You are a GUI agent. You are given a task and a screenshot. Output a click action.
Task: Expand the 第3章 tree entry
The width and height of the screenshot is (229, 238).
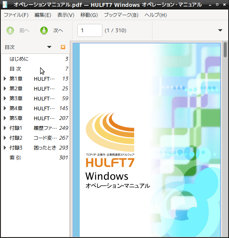tap(5, 98)
